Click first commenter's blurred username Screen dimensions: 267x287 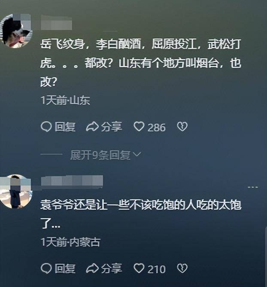click(56, 23)
